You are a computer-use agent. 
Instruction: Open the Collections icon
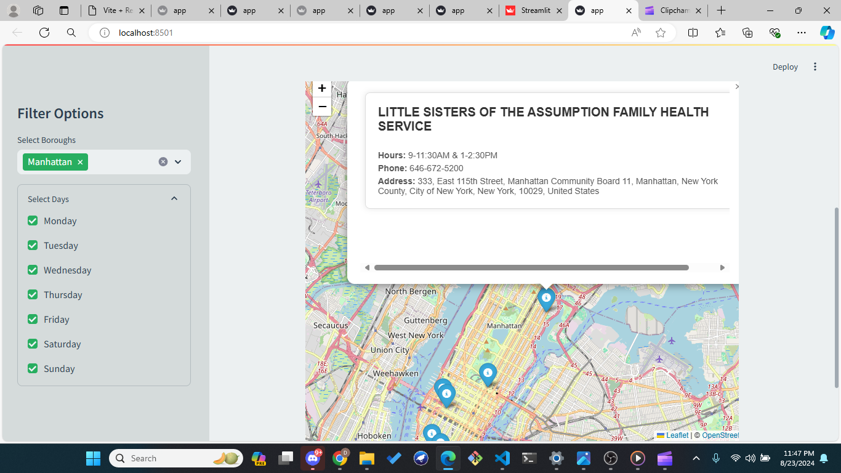click(x=747, y=33)
